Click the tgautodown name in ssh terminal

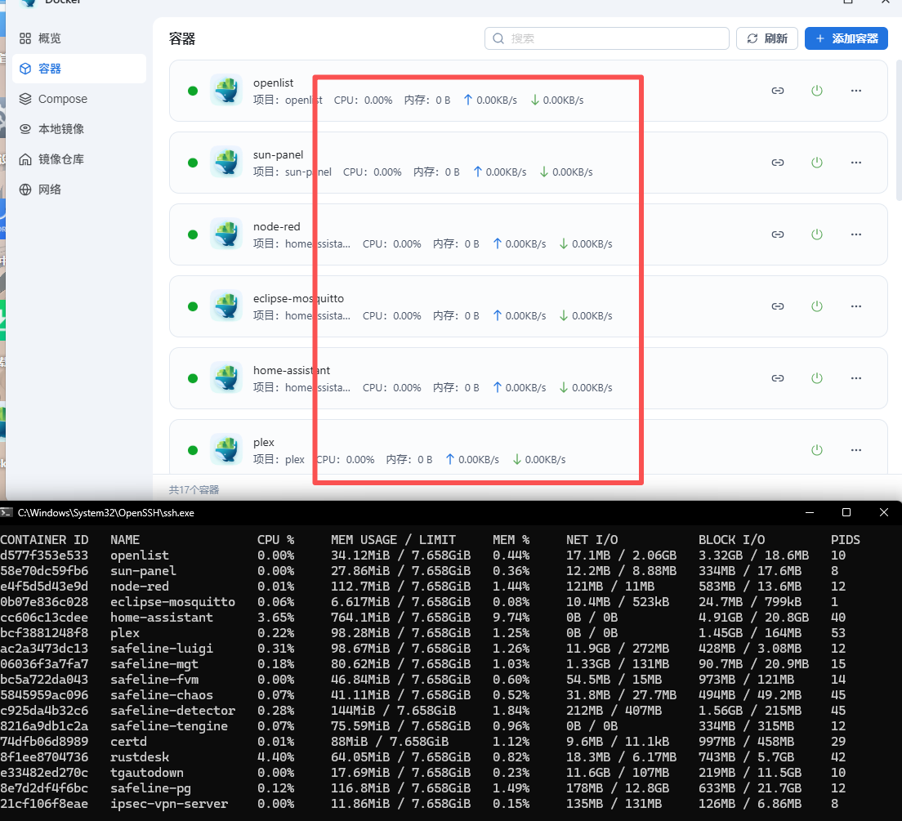147,773
